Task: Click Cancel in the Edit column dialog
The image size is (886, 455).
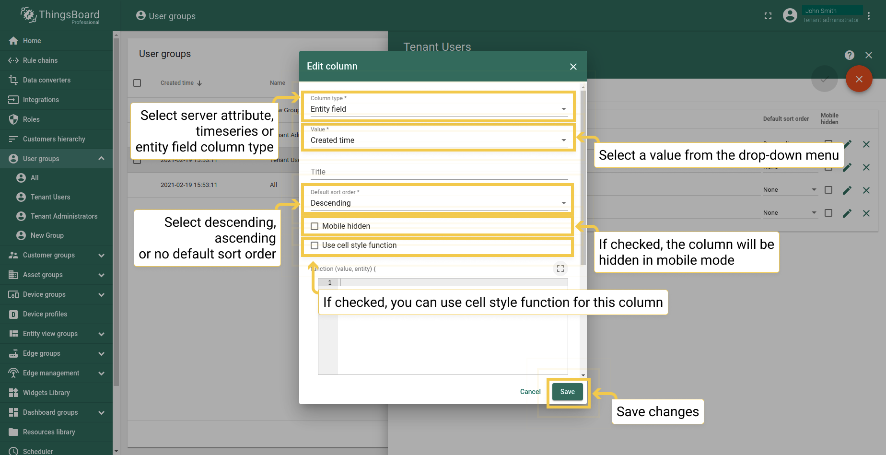Action: [530, 392]
